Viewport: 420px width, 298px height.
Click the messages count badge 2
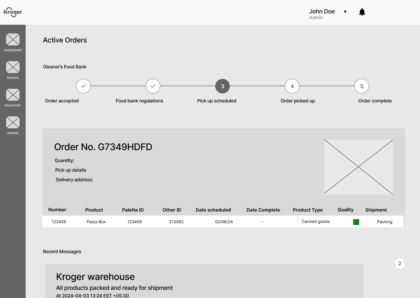[x=400, y=263]
